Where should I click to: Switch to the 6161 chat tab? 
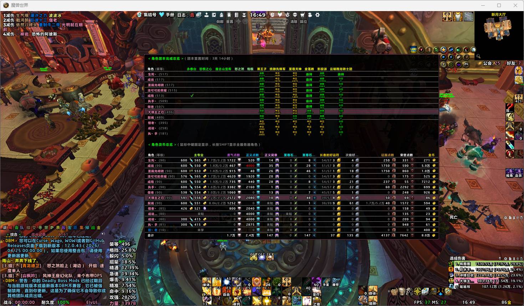click(x=63, y=235)
